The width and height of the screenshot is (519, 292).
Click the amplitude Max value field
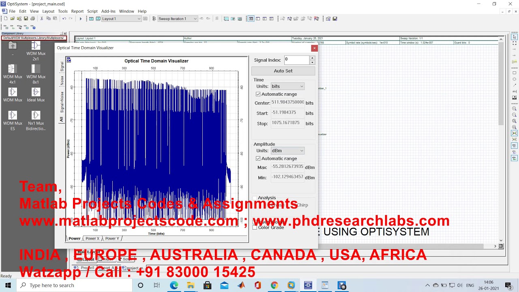tap(287, 167)
